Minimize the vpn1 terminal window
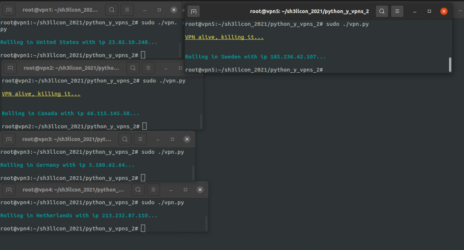The height and width of the screenshot is (250, 464). [145, 10]
